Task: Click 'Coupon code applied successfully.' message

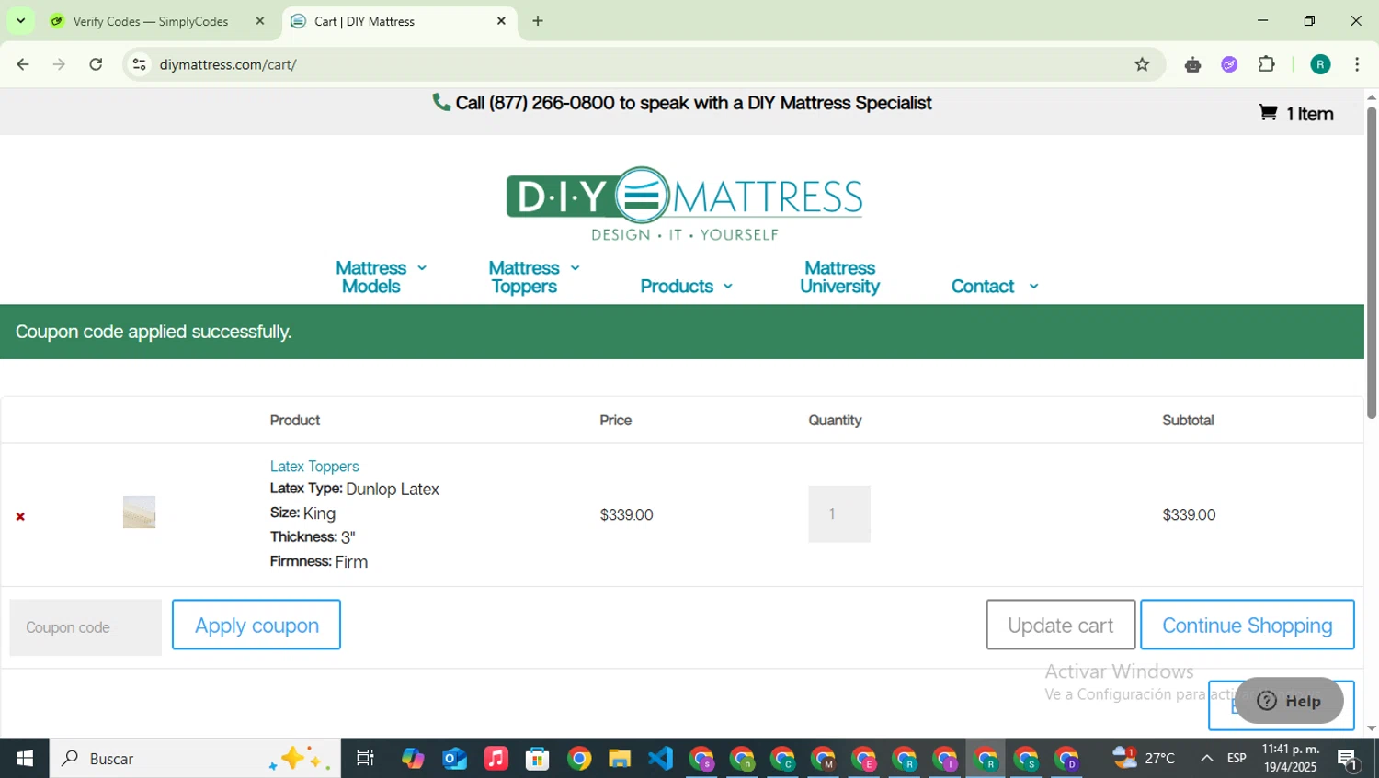Action: coord(154,332)
